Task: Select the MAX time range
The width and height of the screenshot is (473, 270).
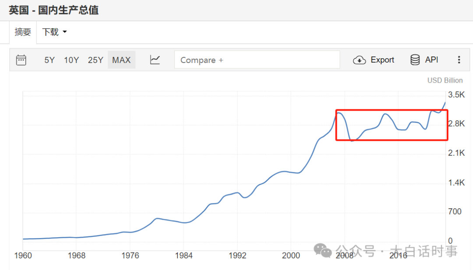Action: click(x=121, y=60)
